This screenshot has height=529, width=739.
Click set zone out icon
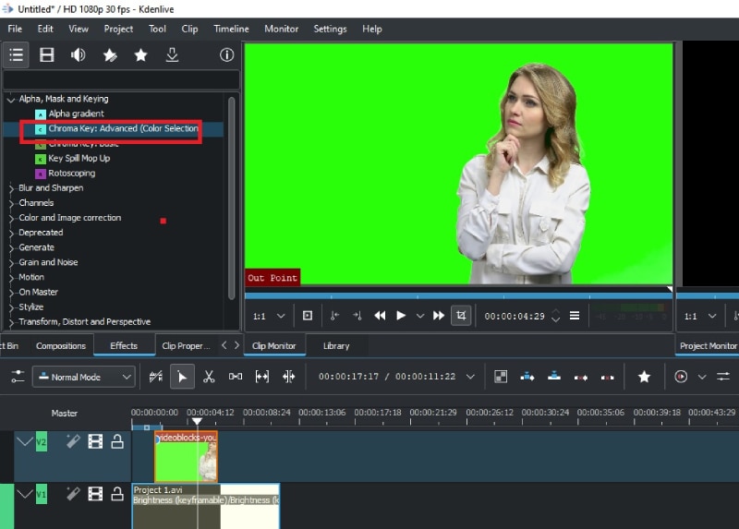tap(357, 316)
